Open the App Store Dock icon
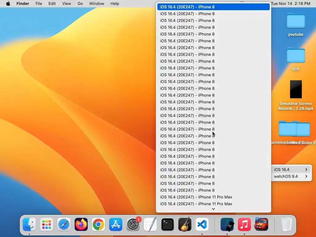 [x=116, y=224]
